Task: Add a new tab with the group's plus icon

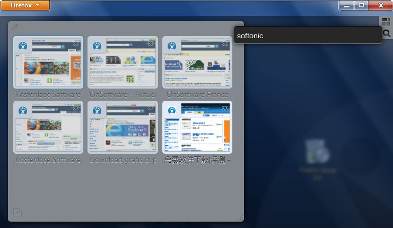Action: pyautogui.click(x=17, y=213)
